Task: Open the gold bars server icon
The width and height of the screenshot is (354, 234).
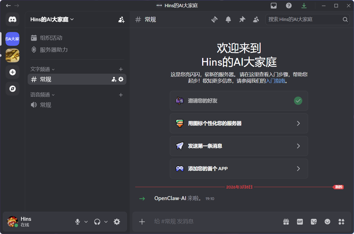Action: coord(12,55)
